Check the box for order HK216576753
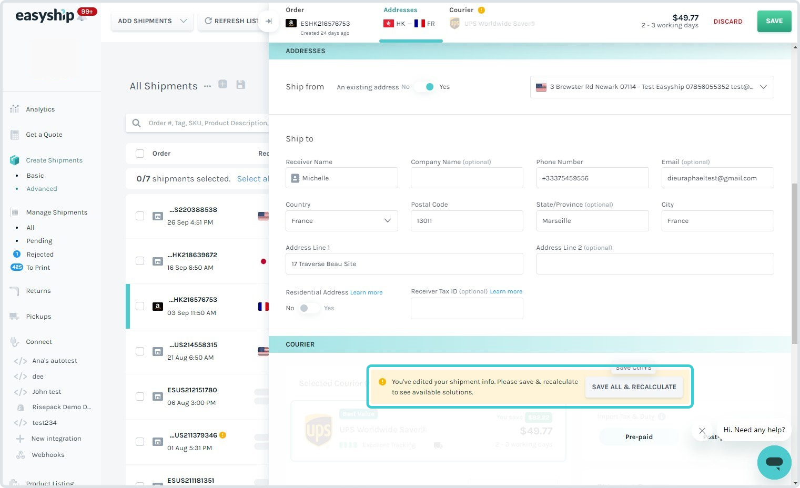Viewport: 800px width, 488px height. pyautogui.click(x=140, y=306)
